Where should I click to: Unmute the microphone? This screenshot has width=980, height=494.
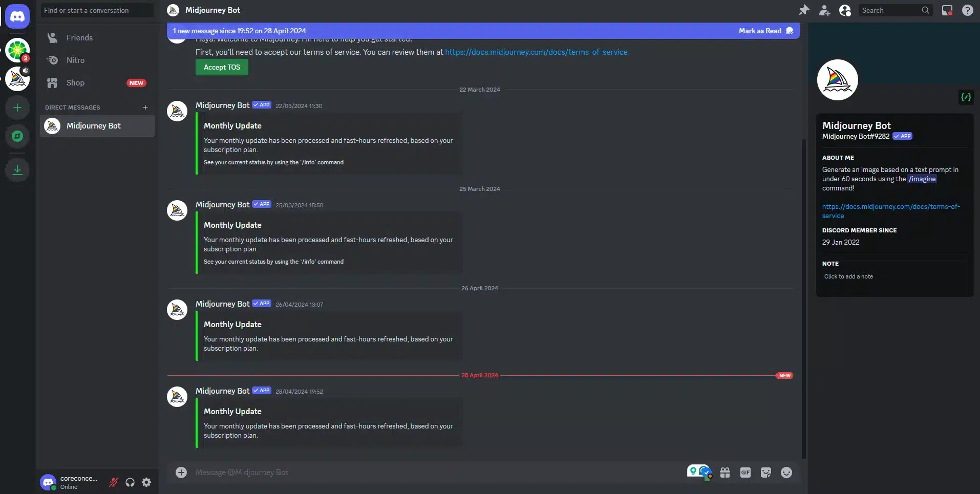coord(114,482)
